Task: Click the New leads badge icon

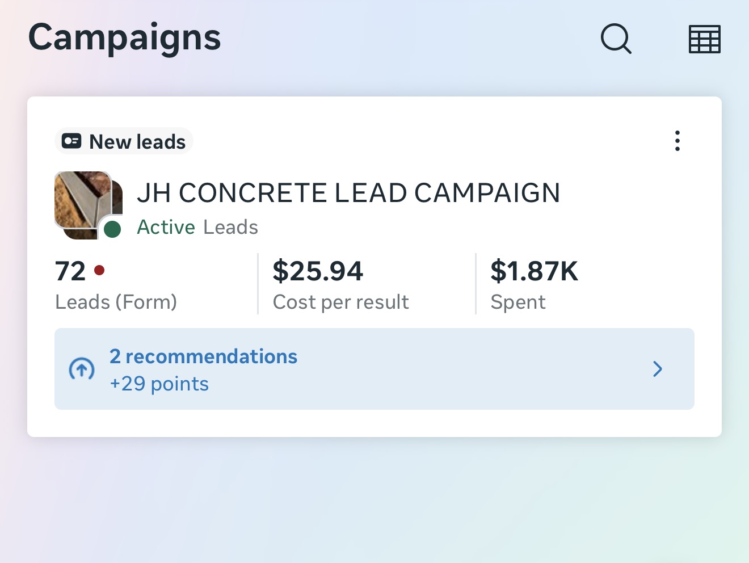Action: click(71, 141)
